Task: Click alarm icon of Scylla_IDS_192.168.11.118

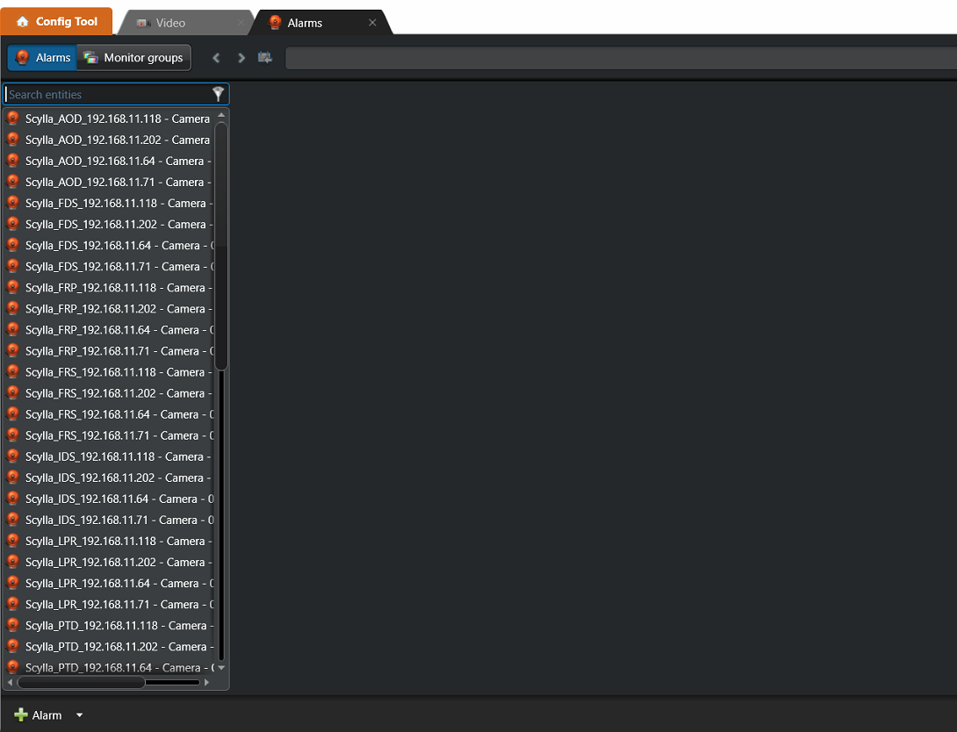Action: click(12, 456)
